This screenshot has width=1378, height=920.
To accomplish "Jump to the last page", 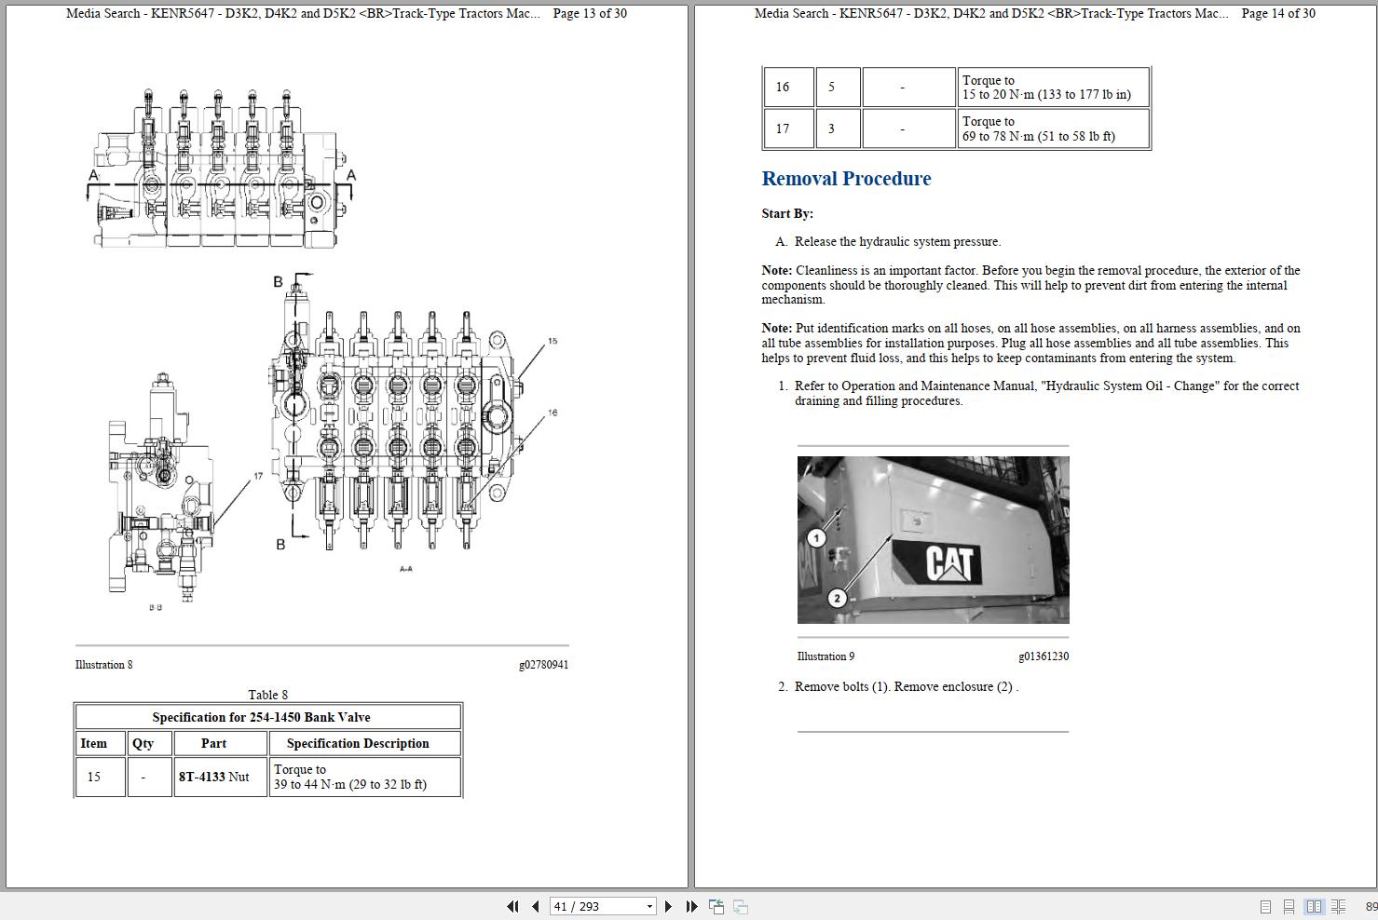I will point(690,906).
